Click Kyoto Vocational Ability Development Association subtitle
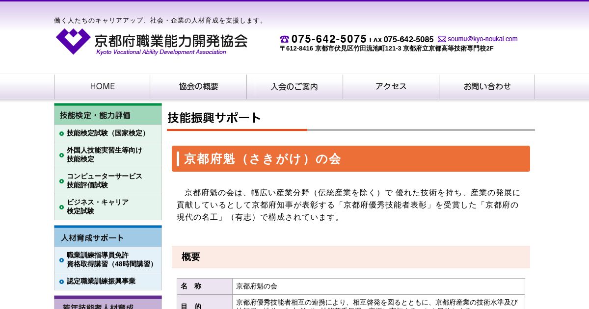The height and width of the screenshot is (309, 589). click(x=161, y=52)
